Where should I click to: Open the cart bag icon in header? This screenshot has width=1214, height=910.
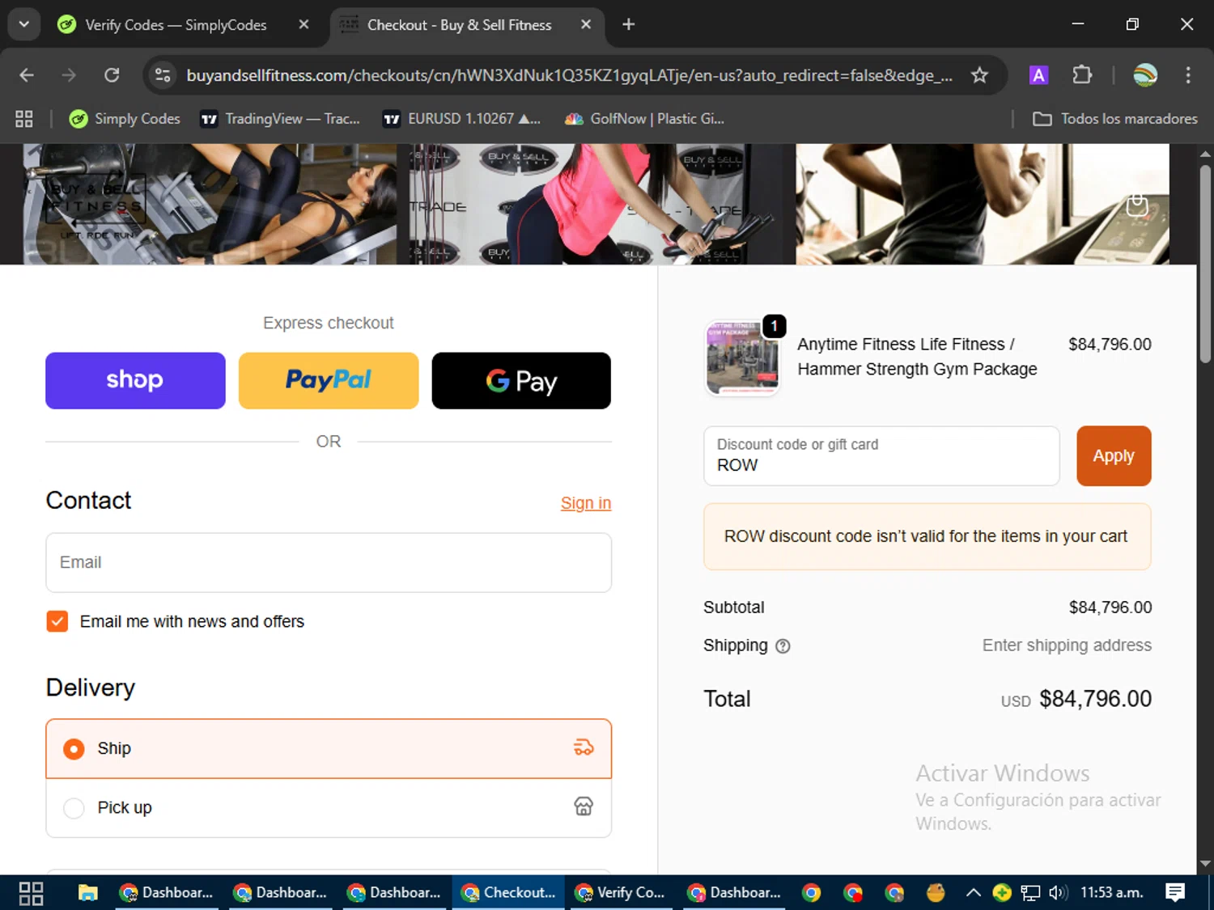click(1137, 205)
